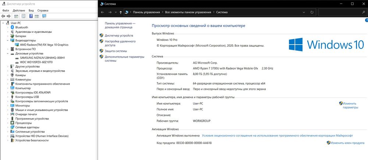The image size is (368, 160).
Task: Select Контроллеры запоминающих устройств row
Action: click(x=42, y=101)
